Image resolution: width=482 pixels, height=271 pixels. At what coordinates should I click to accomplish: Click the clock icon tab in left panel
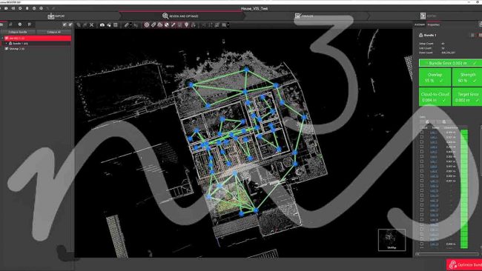click(20, 24)
